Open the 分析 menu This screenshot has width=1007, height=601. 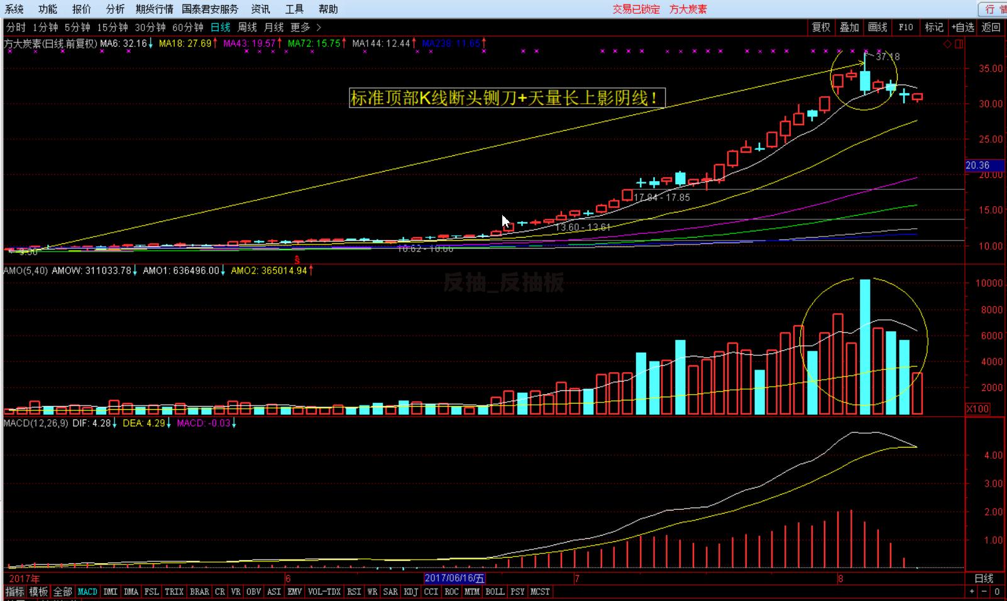(x=116, y=9)
